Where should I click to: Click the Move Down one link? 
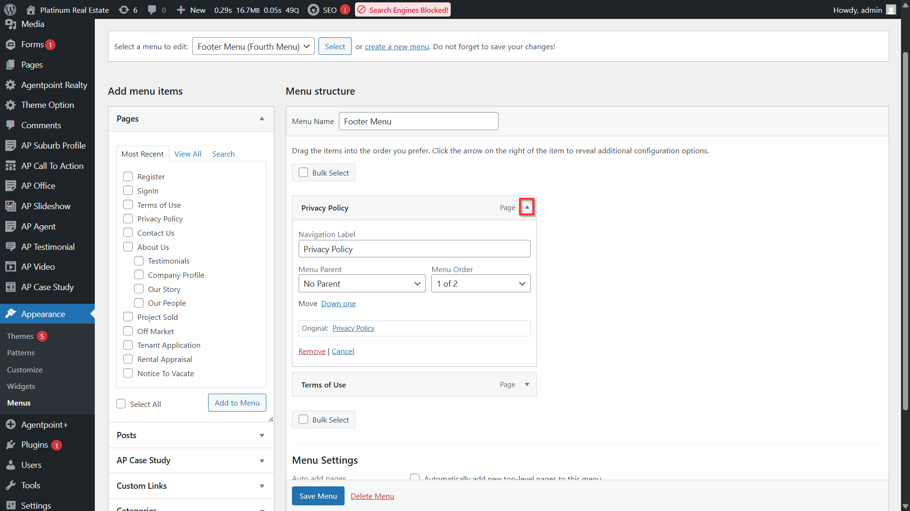click(338, 303)
